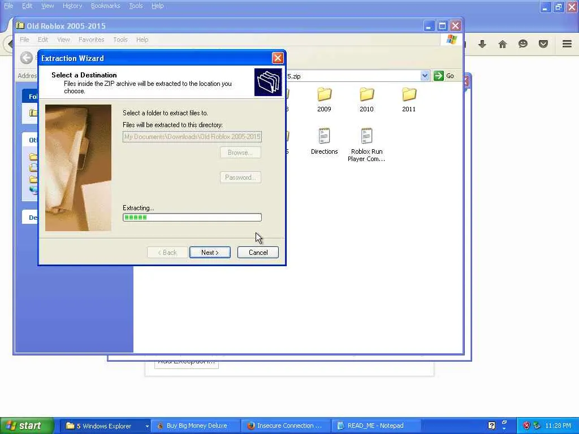This screenshot has width=579, height=434.
Task: Switch to Insecure Connection Firefox taskbar item
Action: click(287, 426)
